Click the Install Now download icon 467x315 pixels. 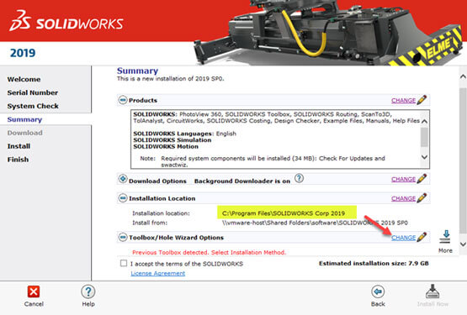click(433, 291)
